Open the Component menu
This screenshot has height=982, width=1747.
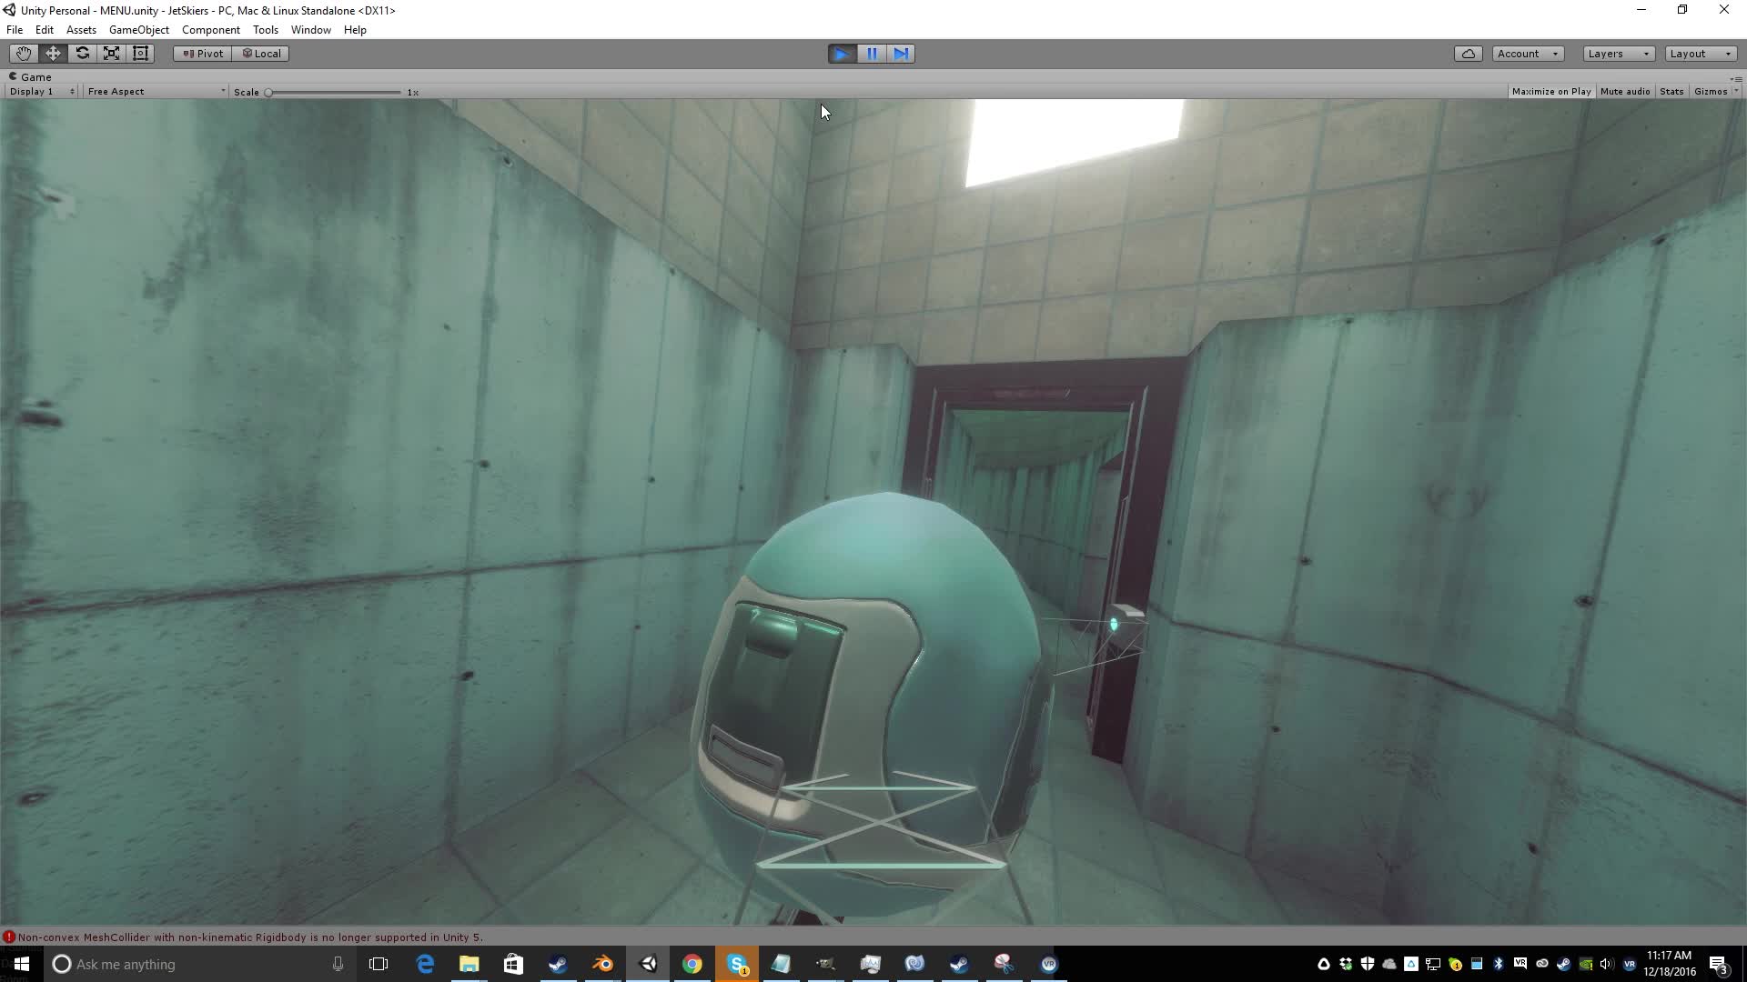point(210,30)
